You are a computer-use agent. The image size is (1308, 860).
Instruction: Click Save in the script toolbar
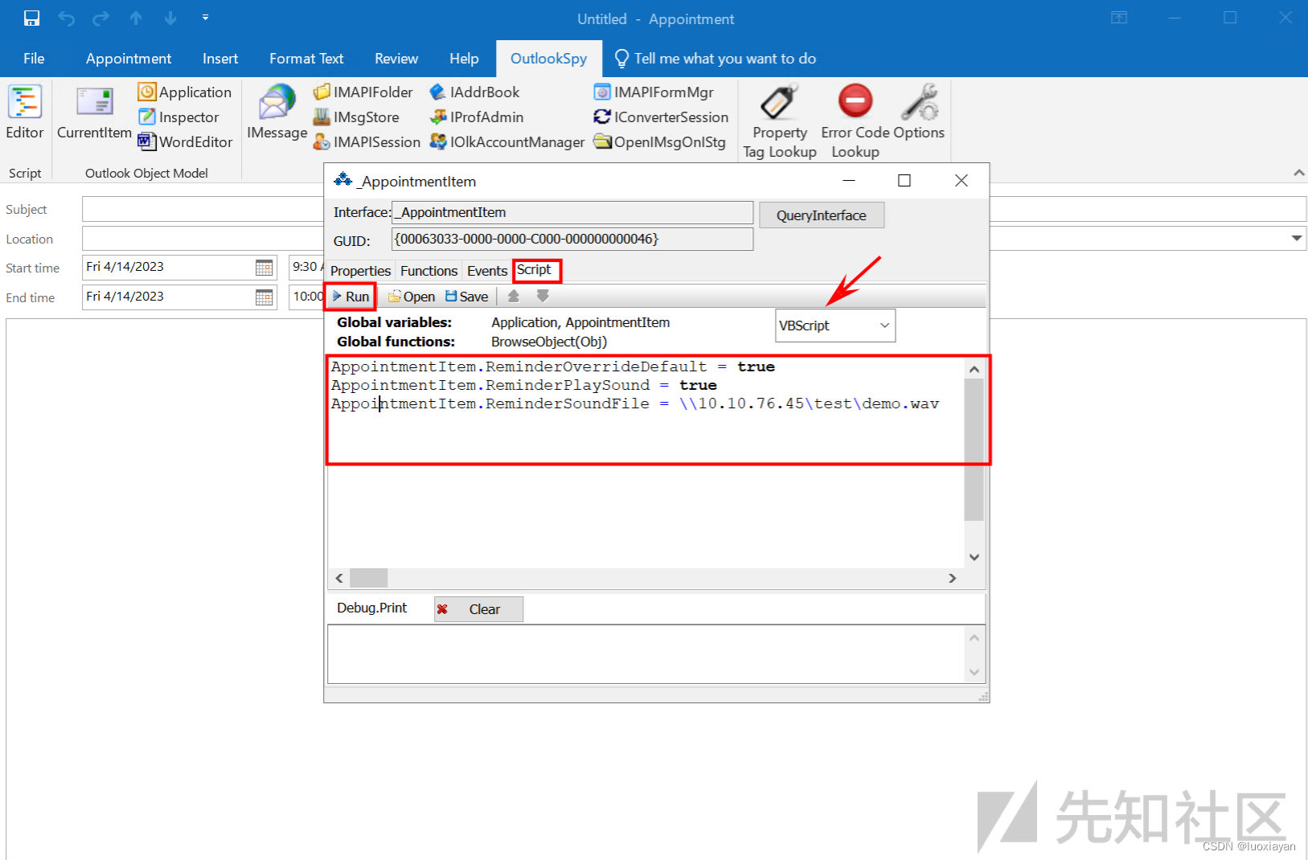(467, 297)
